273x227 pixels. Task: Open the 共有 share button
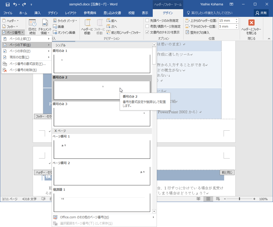(x=261, y=13)
